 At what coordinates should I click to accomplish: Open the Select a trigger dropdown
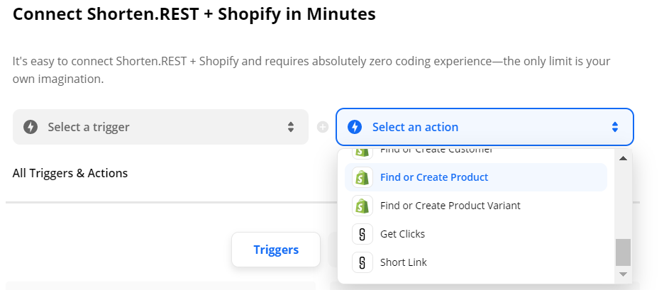coord(160,127)
